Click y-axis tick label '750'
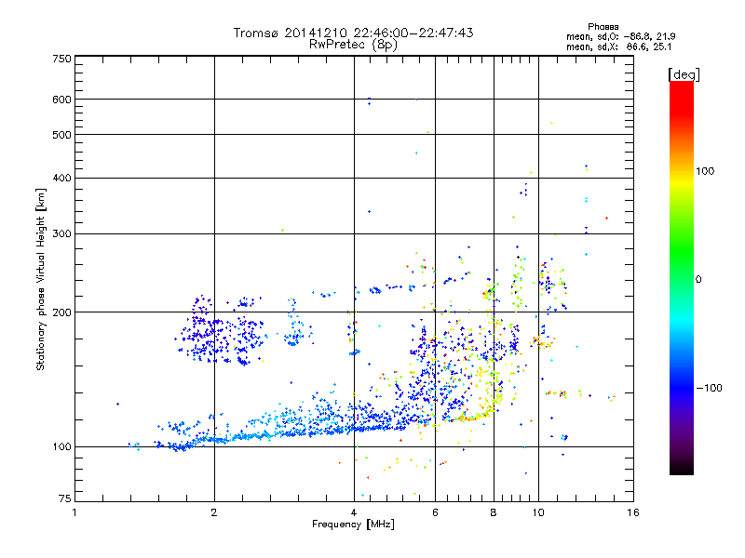 click(61, 59)
